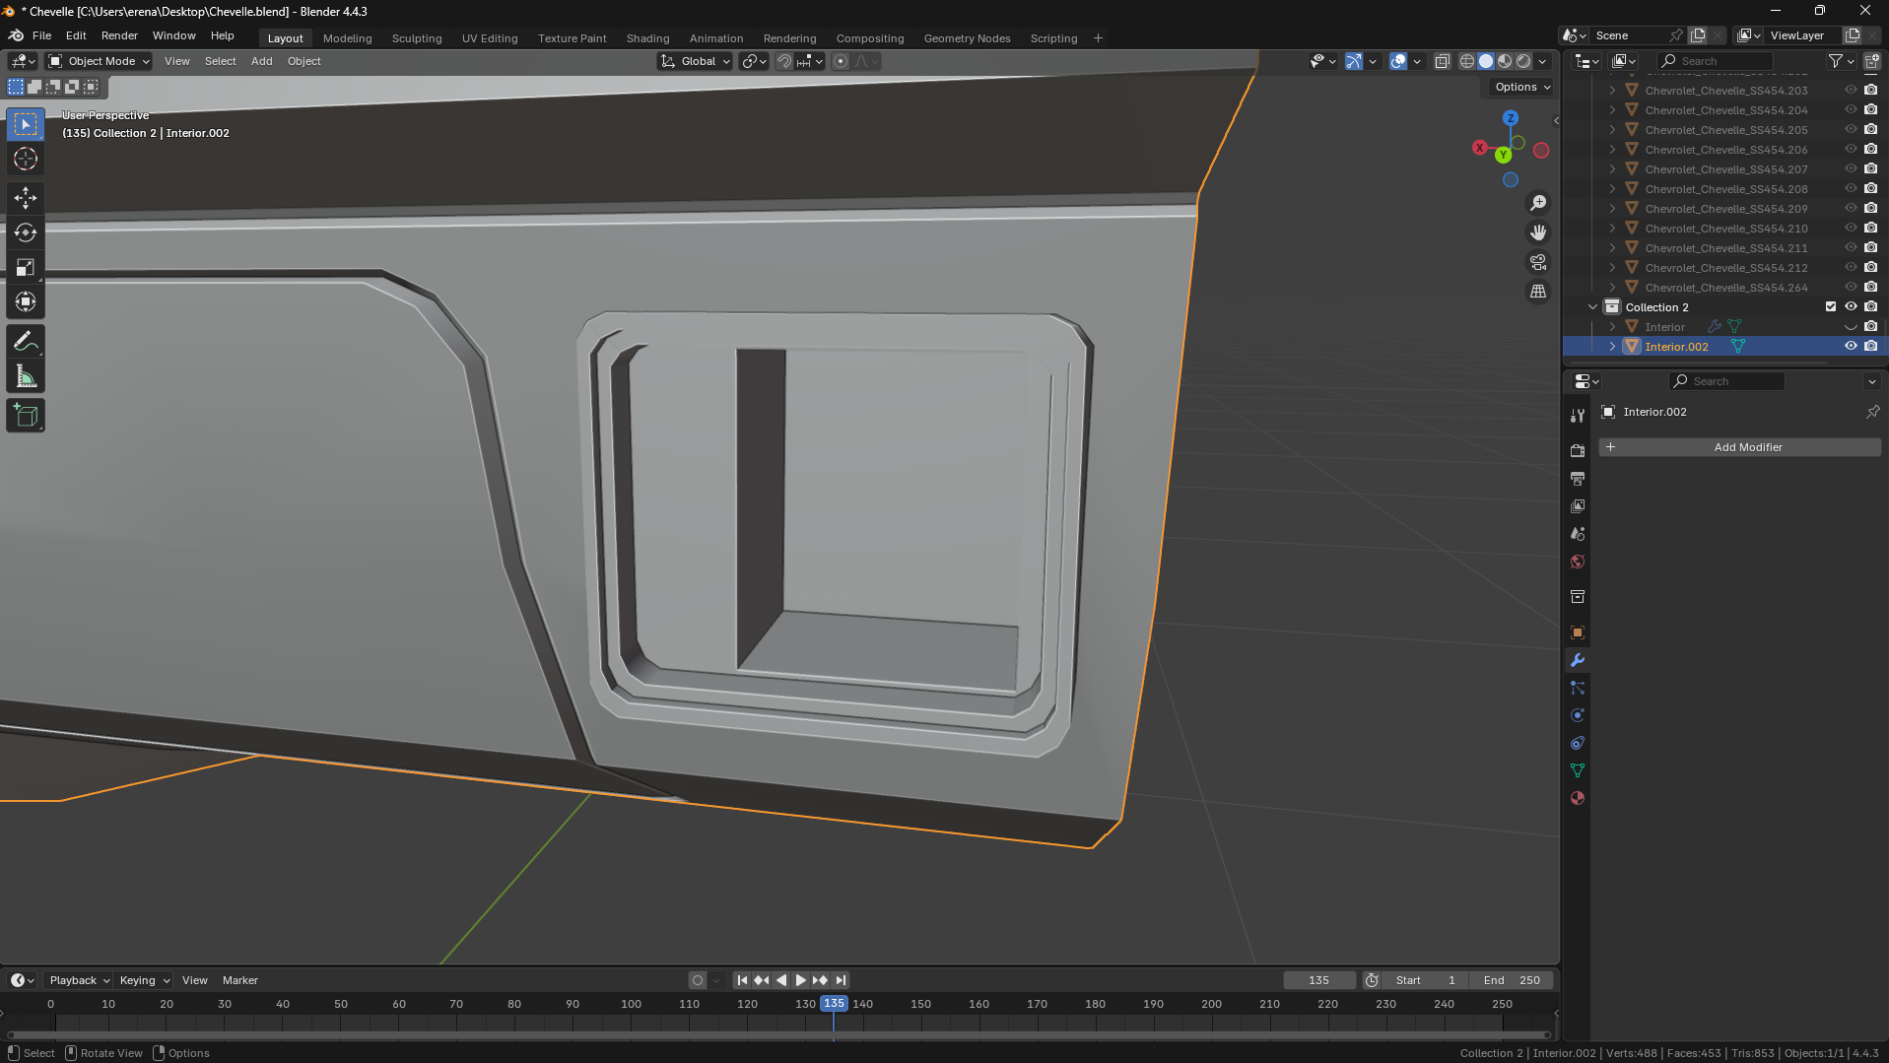
Task: Open the pivot point dropdown
Action: [x=755, y=61]
